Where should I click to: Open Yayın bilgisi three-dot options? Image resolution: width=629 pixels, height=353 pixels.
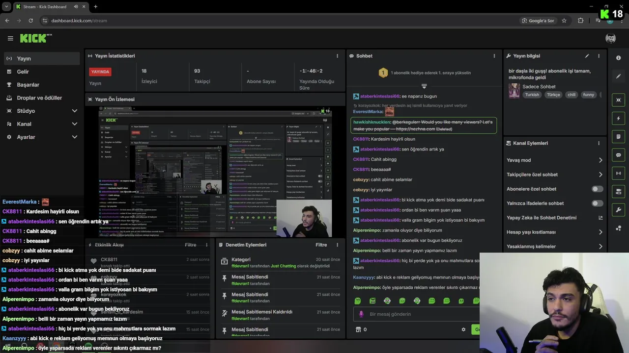599,56
